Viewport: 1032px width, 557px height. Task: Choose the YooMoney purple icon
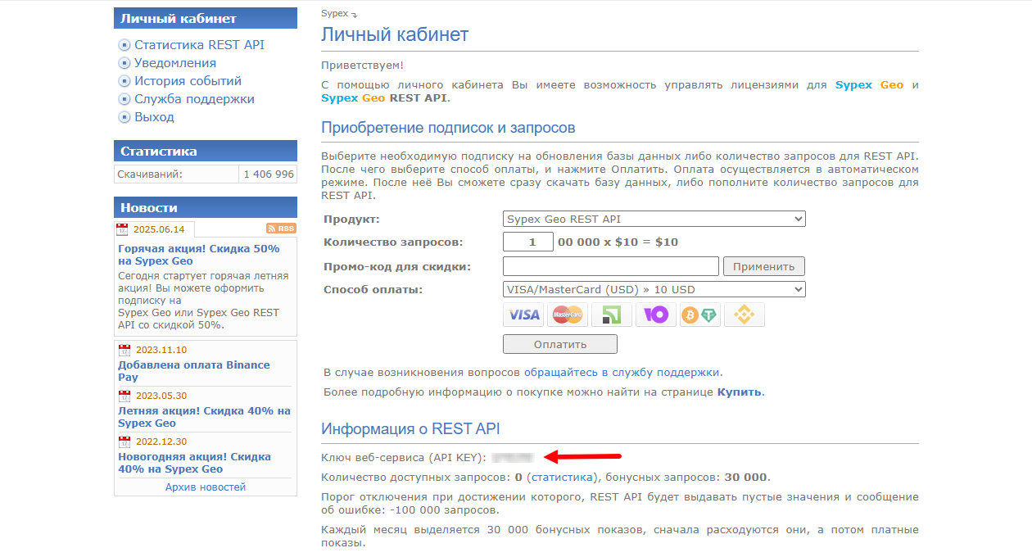pyautogui.click(x=655, y=314)
